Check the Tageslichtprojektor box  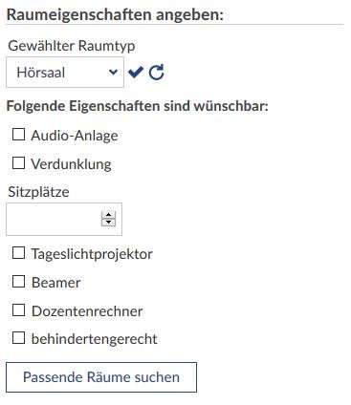point(18,253)
